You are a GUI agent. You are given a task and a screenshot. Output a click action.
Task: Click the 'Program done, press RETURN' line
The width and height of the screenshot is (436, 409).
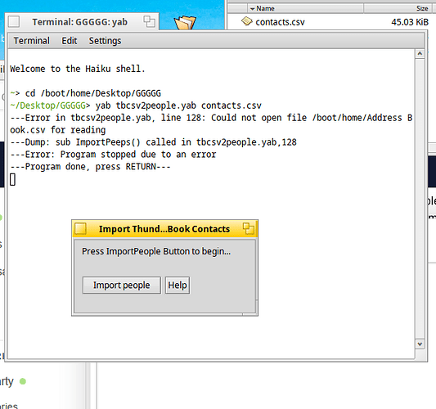click(90, 167)
